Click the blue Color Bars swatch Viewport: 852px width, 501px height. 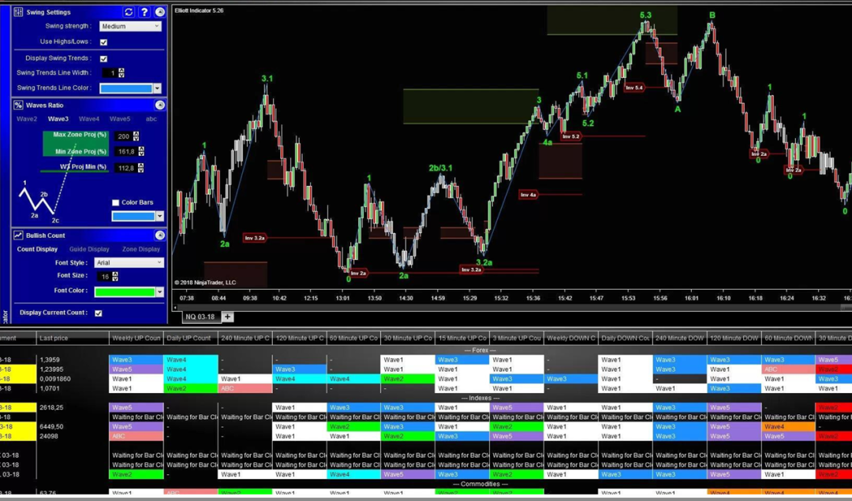(133, 216)
